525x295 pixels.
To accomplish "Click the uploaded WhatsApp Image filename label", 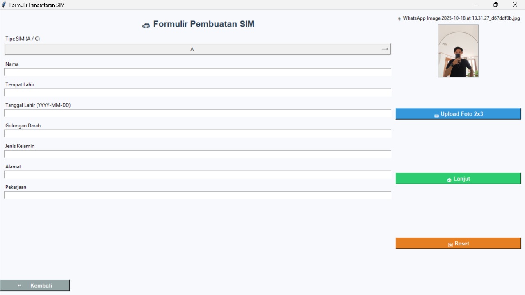I will [461, 18].
